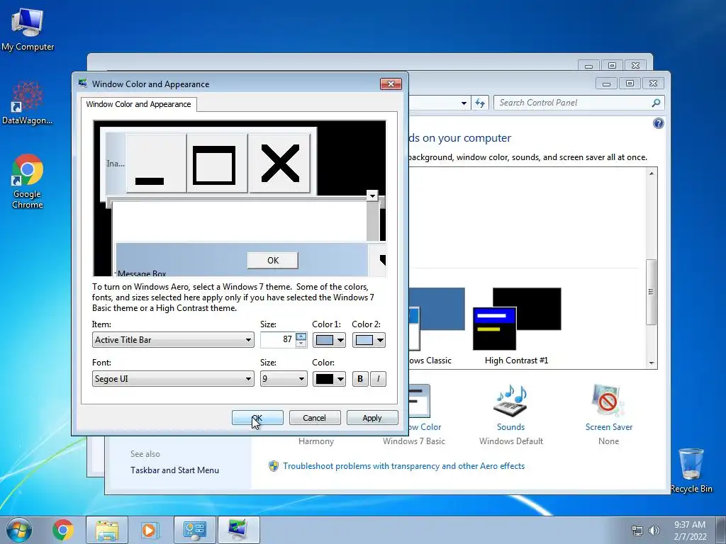
Task: Click the theme list scroll-down arrow
Action: [651, 363]
